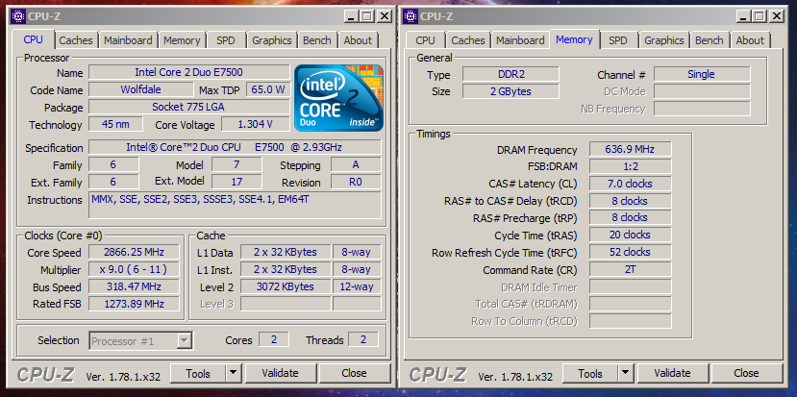
Task: Open the Bench tab in right CPU-Z window
Action: [710, 40]
